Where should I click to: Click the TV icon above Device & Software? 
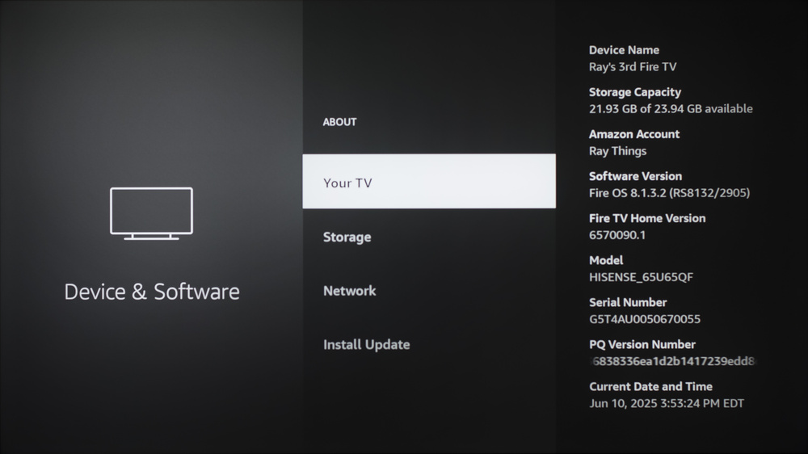[151, 213]
